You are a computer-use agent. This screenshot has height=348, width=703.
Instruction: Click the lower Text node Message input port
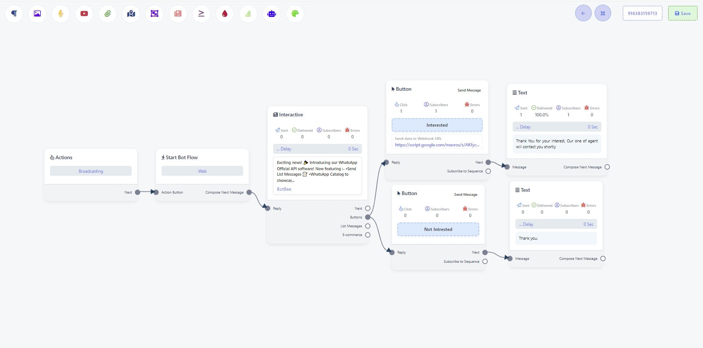pyautogui.click(x=510, y=258)
